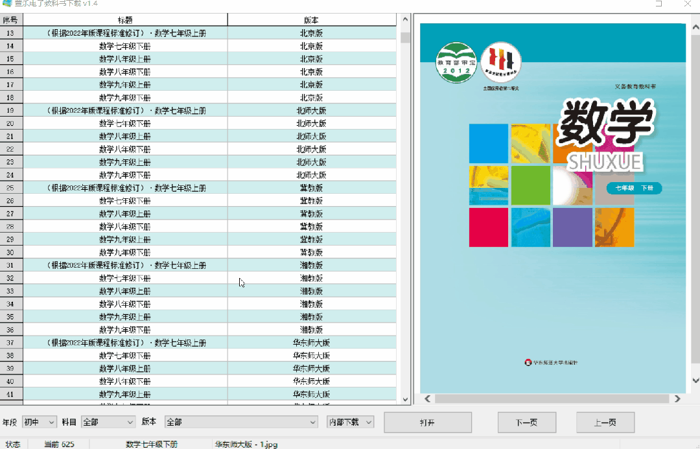This screenshot has height=449, width=700.
Task: Click preview horizontal scrollbar left arrow
Action: (x=427, y=398)
